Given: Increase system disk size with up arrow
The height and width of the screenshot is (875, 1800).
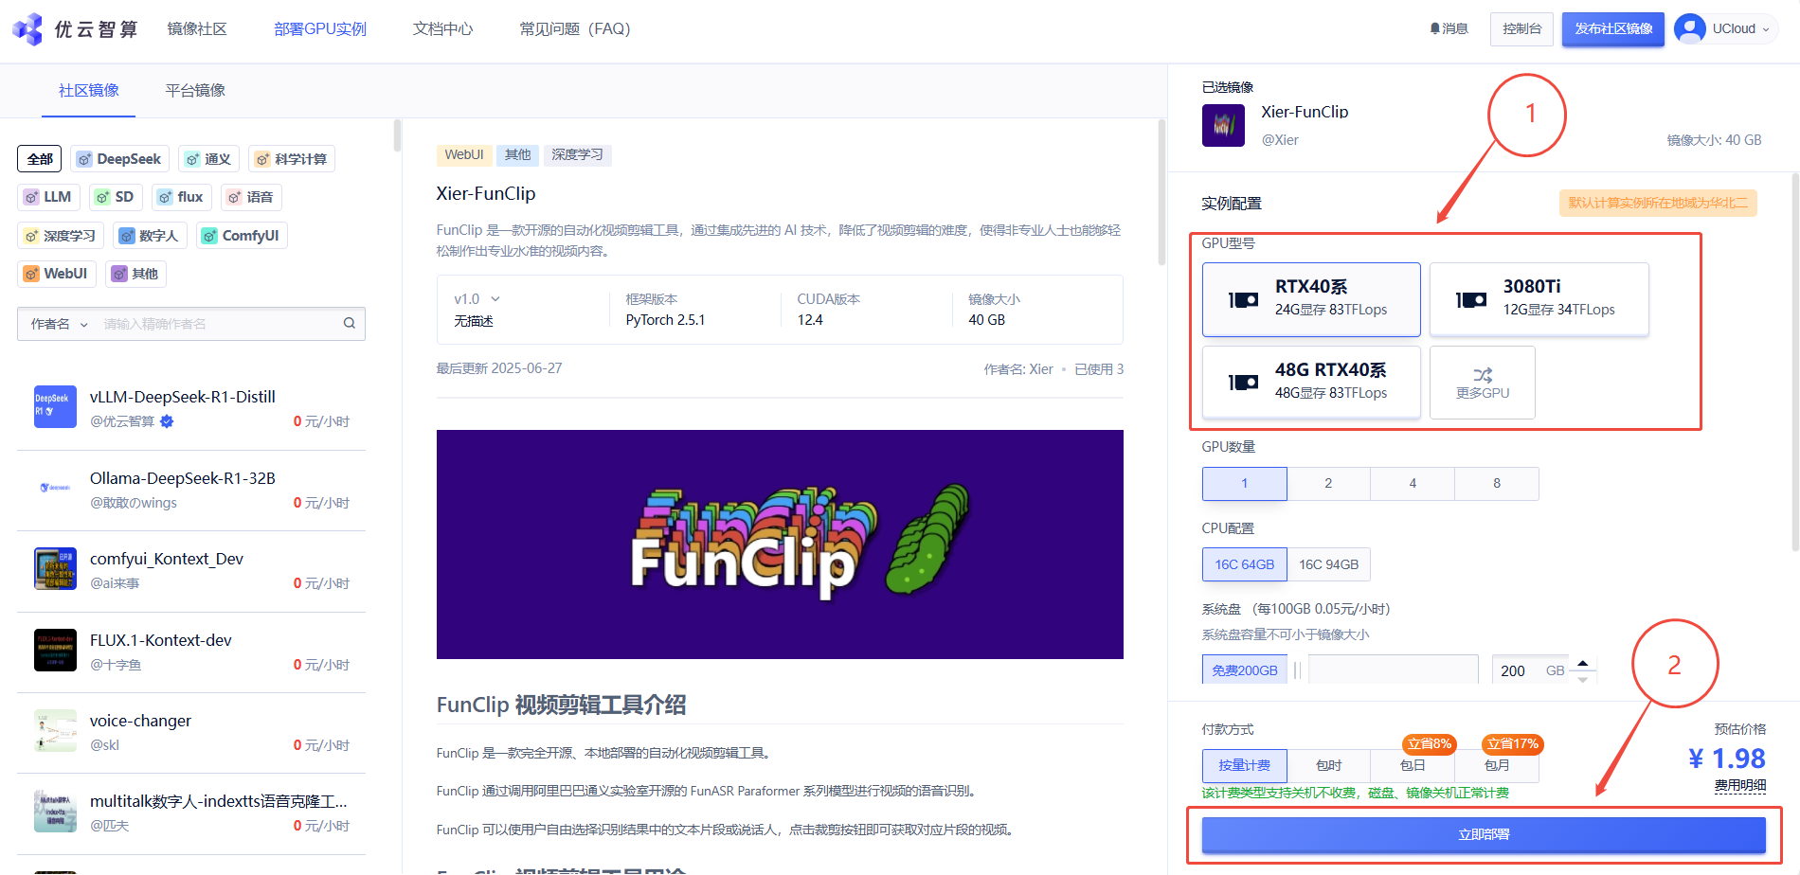Looking at the screenshot, I should (1582, 663).
